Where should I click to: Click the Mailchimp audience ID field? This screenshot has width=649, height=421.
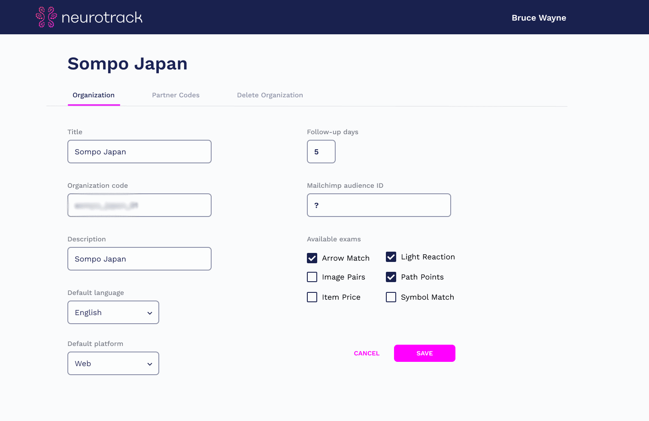[x=379, y=205]
